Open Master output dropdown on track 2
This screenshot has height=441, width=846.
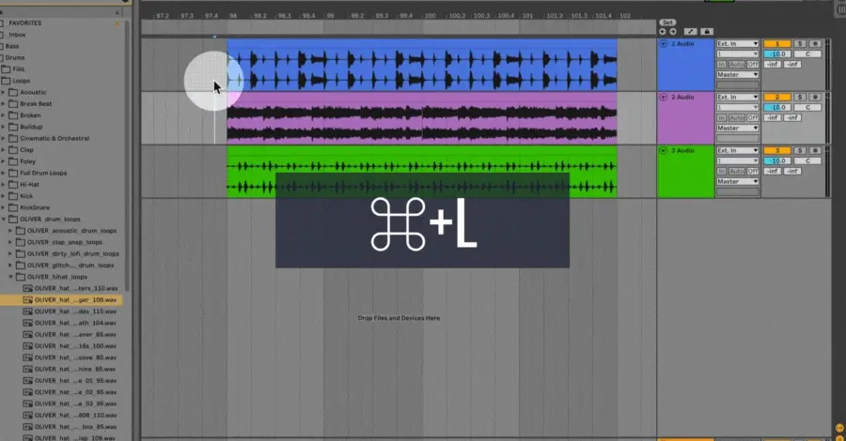point(738,128)
